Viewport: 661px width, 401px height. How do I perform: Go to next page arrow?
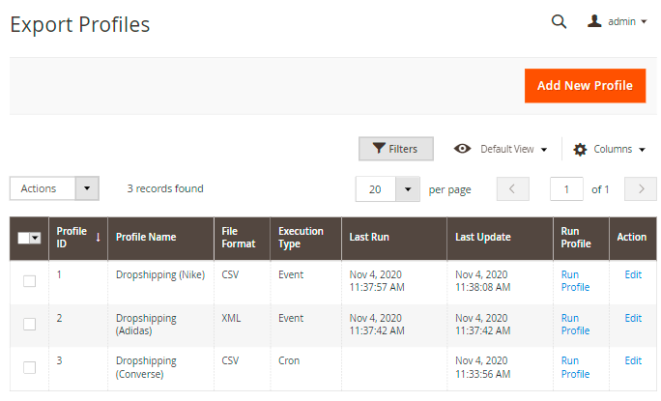(640, 189)
